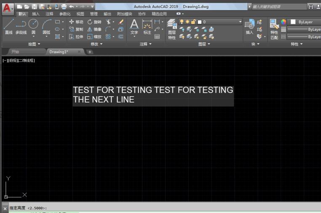Open the Circle tool options dropdown arrow

[x=34, y=37]
